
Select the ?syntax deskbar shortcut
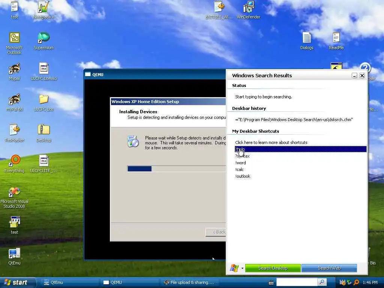[243, 156]
